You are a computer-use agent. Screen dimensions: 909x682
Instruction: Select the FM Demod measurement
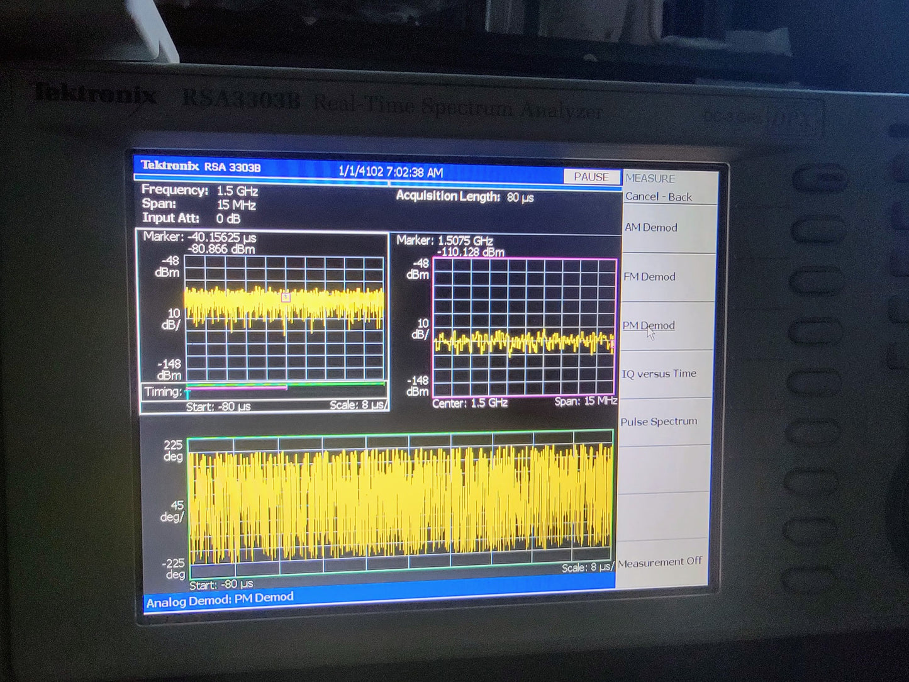(x=649, y=277)
